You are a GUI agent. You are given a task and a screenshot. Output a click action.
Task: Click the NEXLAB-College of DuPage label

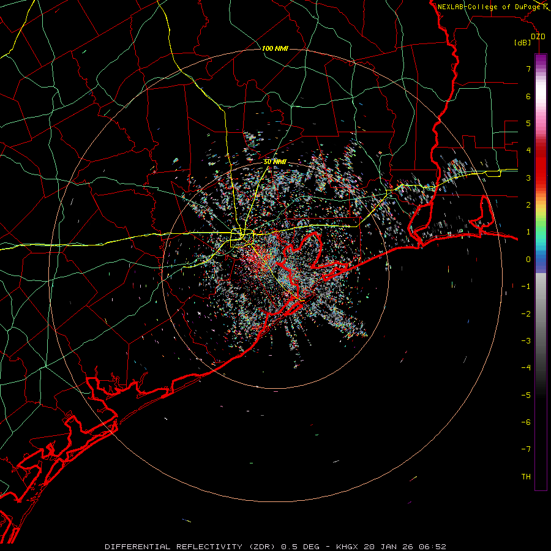pos(489,7)
